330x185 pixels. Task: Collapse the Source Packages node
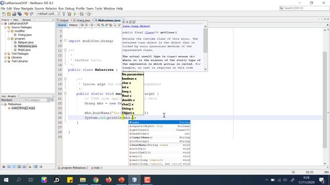tap(6, 27)
